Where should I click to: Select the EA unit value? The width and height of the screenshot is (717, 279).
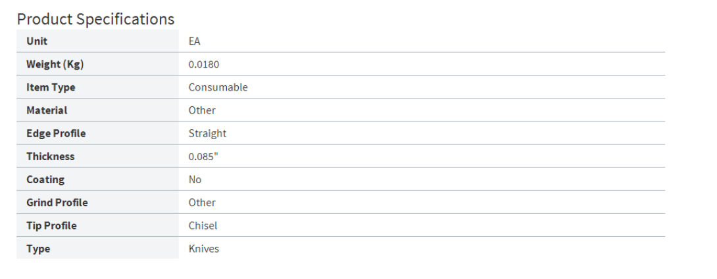tap(195, 41)
